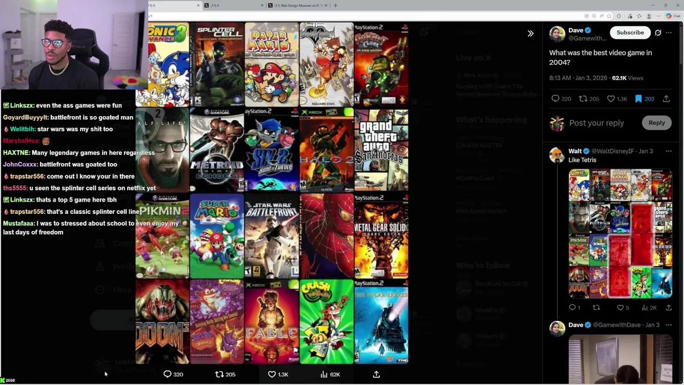Toggle the bookmark showing 202

(644, 99)
